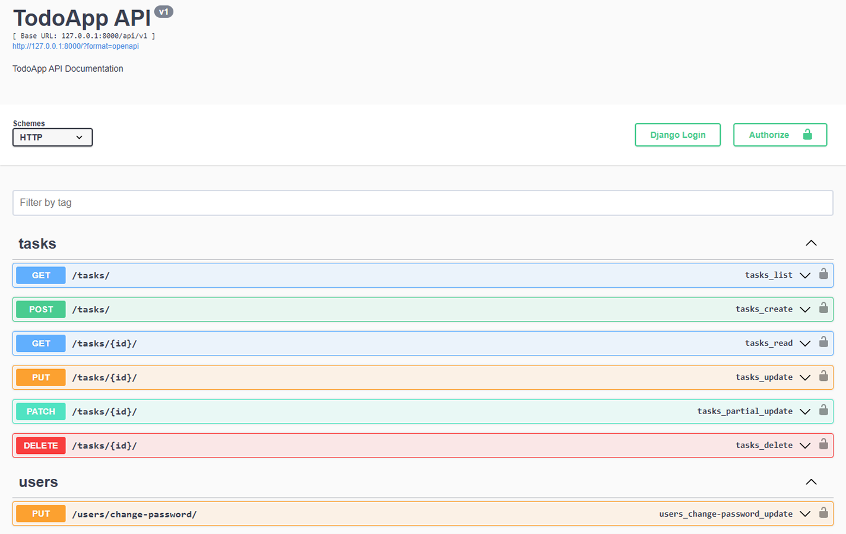This screenshot has width=846, height=534.
Task: Open the openapi format link
Action: point(75,46)
